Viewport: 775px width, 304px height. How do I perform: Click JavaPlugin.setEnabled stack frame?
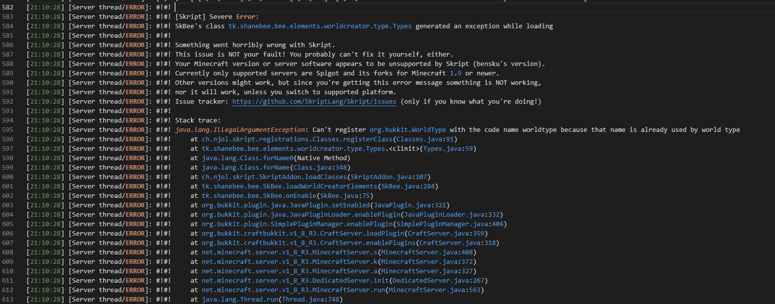(x=320, y=205)
